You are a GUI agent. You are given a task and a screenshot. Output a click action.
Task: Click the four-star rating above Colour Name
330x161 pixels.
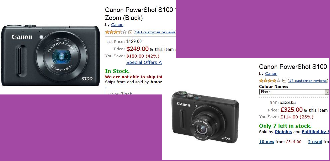coord(270,80)
